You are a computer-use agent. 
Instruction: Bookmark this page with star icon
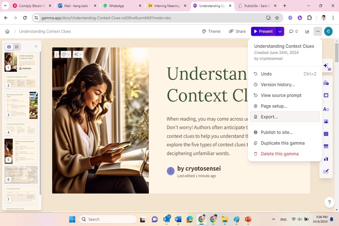tap(277, 18)
